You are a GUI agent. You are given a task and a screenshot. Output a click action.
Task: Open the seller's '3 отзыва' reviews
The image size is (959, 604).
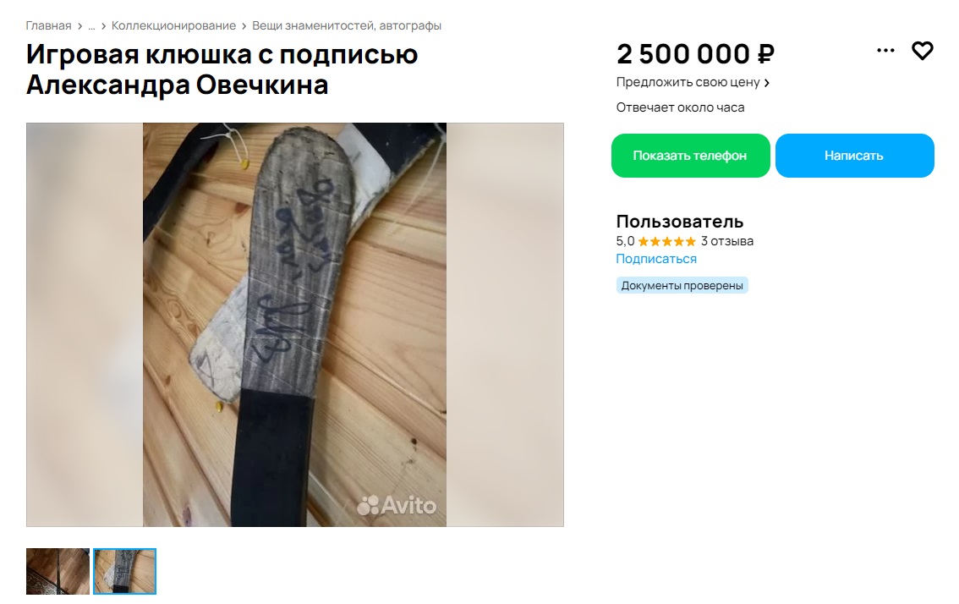(727, 241)
